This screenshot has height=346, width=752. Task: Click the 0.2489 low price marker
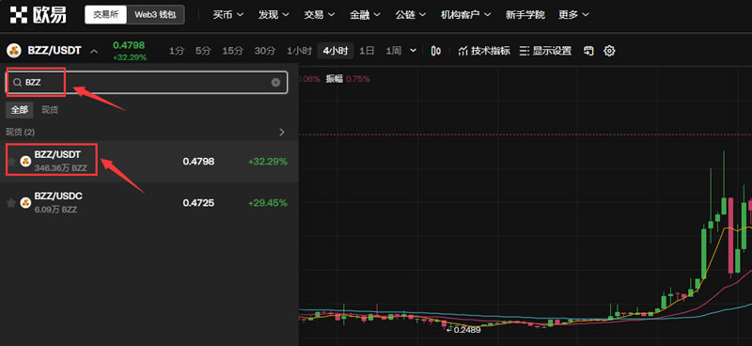tap(463, 330)
